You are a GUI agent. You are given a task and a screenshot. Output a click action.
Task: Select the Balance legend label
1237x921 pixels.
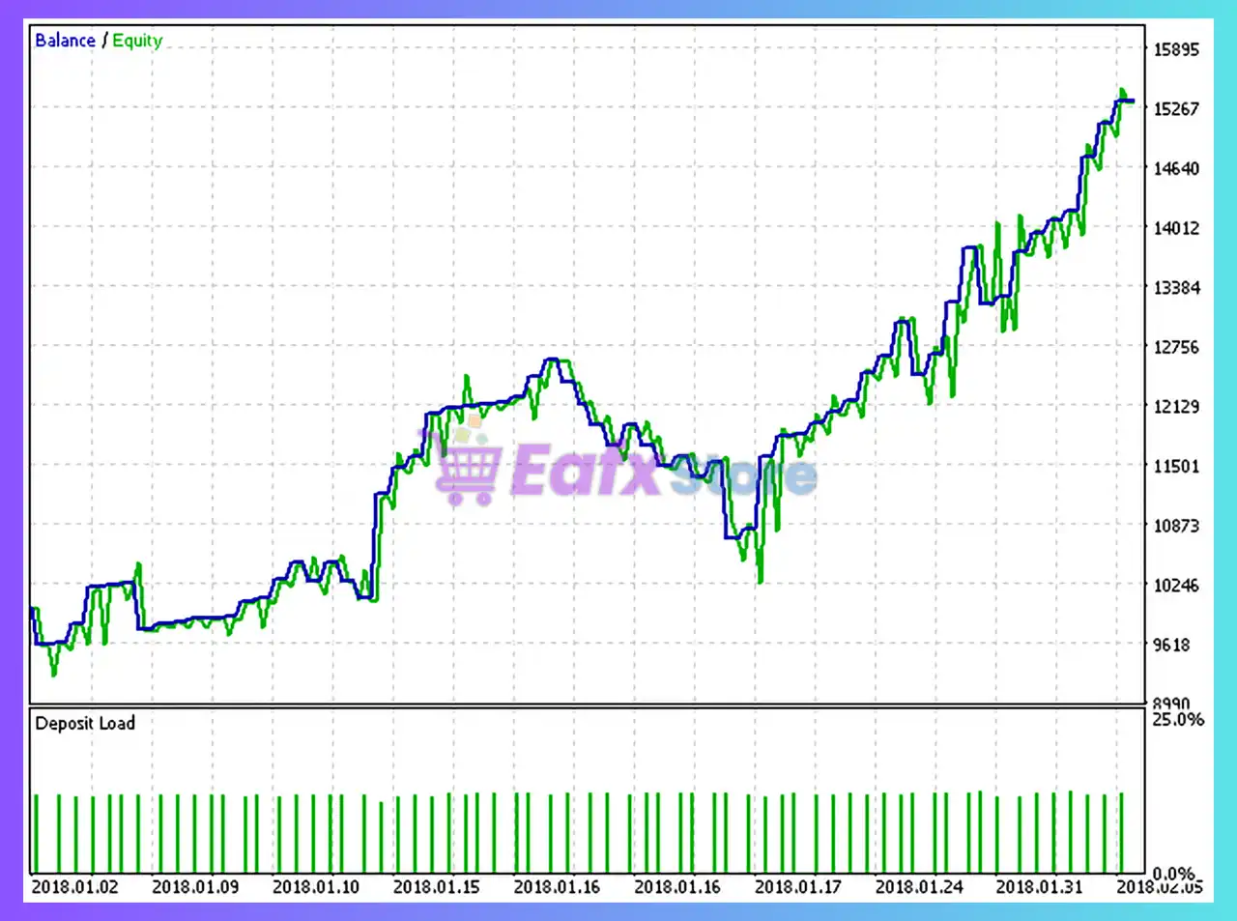coord(65,41)
